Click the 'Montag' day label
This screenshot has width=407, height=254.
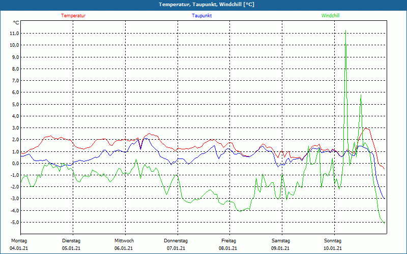point(19,241)
